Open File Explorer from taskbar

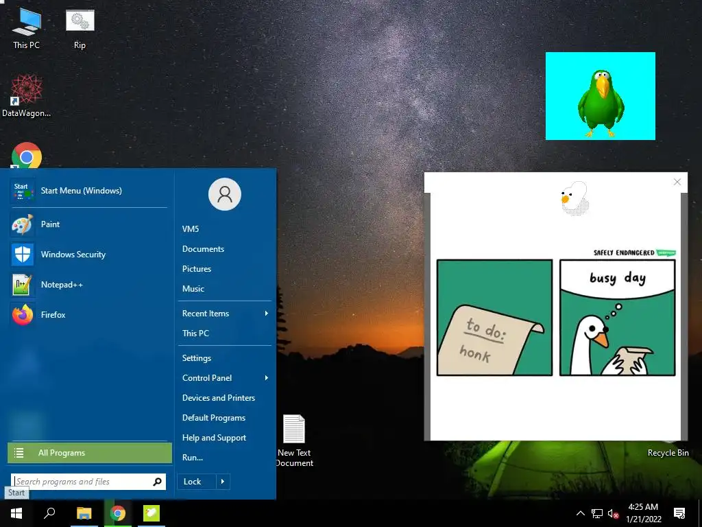[84, 513]
